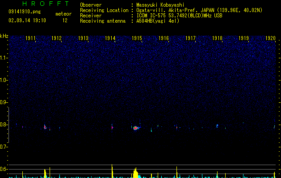
Task: Click the meteor count label
Action: [63, 14]
